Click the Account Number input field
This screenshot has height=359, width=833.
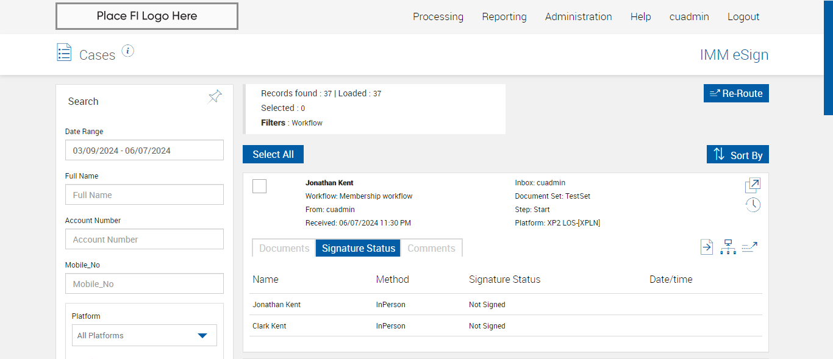point(144,240)
